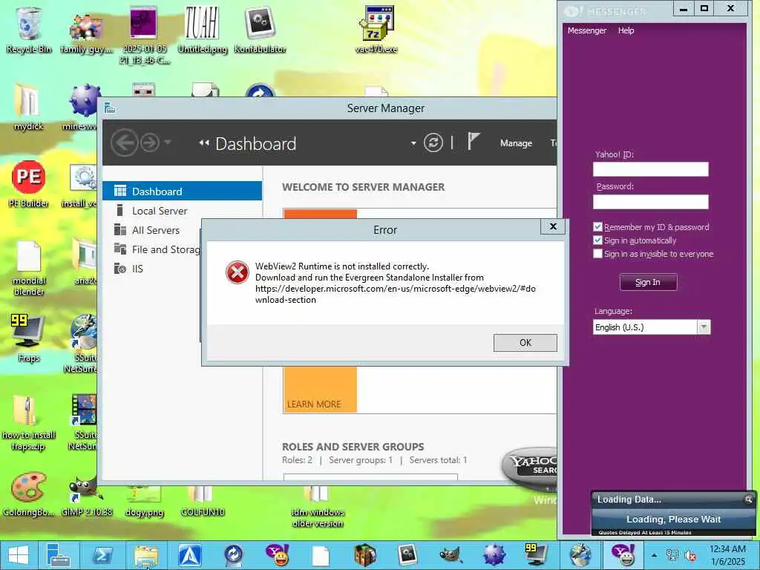Image resolution: width=760 pixels, height=570 pixels.
Task: Select dogy.png desktop icon
Action: click(x=145, y=502)
